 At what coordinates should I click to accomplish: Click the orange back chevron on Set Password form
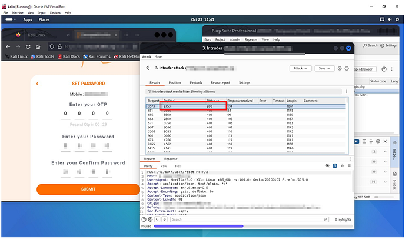coord(37,84)
